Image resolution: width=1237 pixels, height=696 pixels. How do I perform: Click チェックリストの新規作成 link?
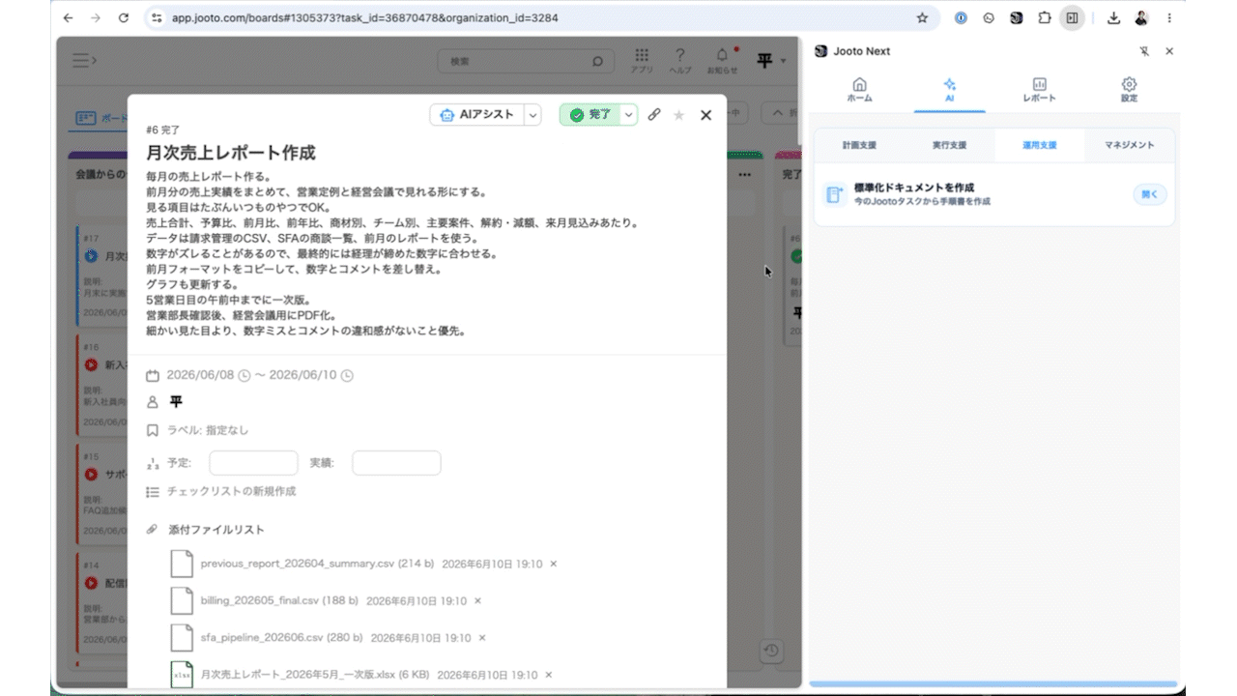click(x=232, y=491)
